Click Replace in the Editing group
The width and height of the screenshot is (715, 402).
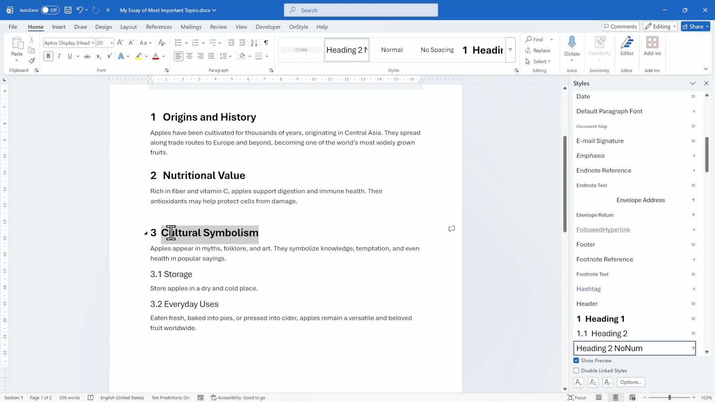538,50
